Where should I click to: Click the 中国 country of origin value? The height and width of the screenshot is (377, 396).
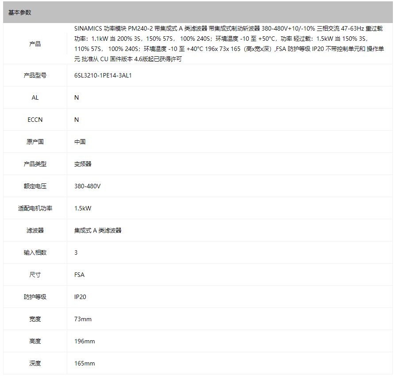pos(80,142)
